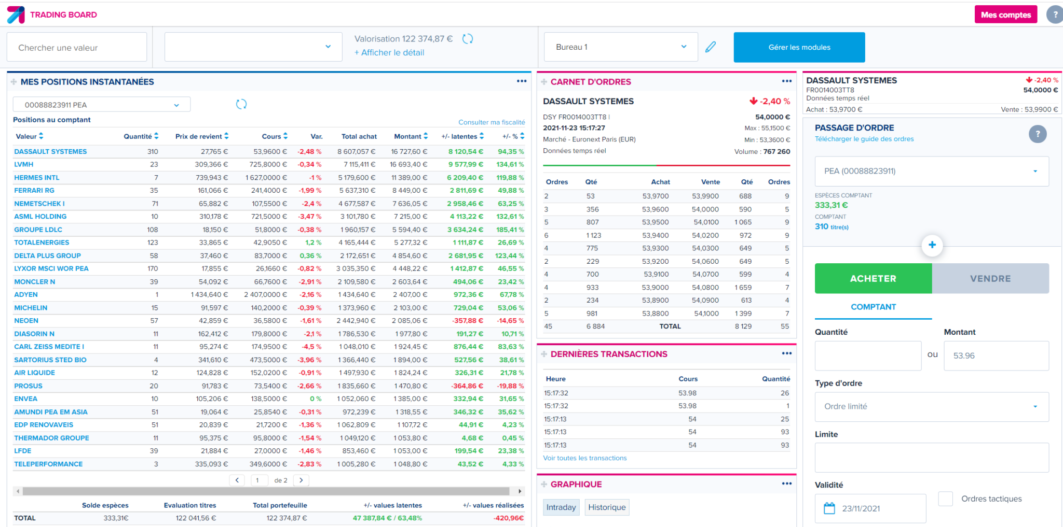Click the Gérer les modules button
This screenshot has height=527, width=1063.
point(799,47)
